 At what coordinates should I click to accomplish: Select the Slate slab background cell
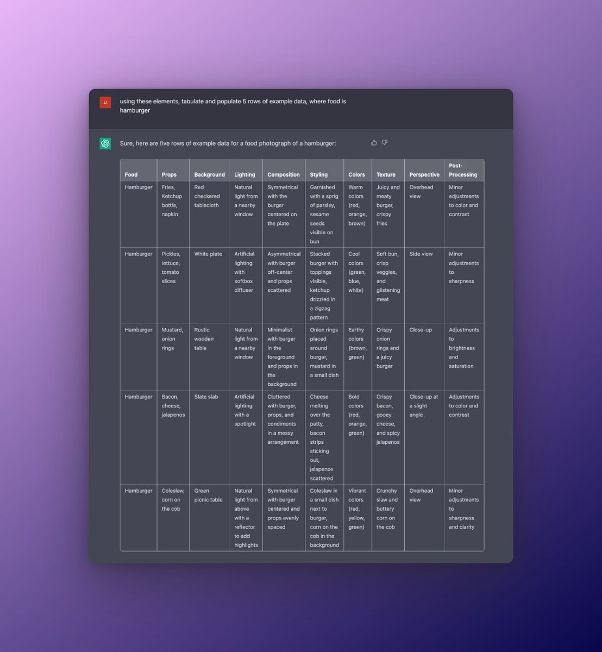[206, 397]
